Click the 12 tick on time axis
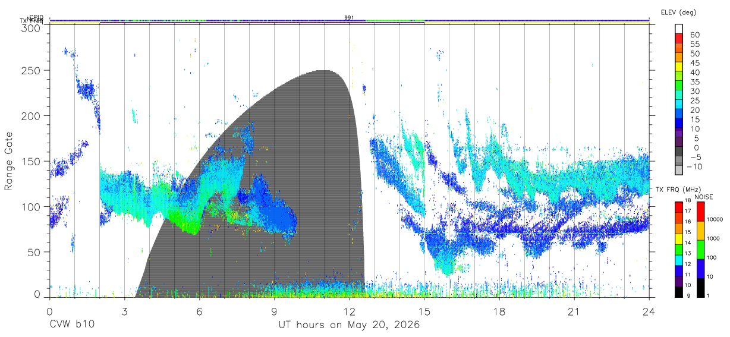 pyautogui.click(x=349, y=311)
